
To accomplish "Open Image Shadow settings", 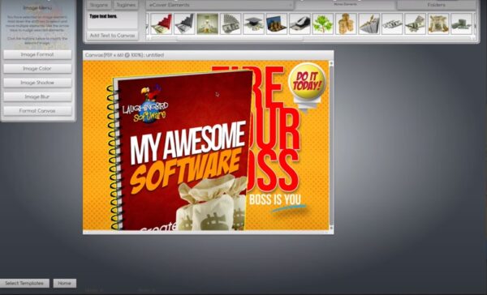I will pyautogui.click(x=37, y=83).
